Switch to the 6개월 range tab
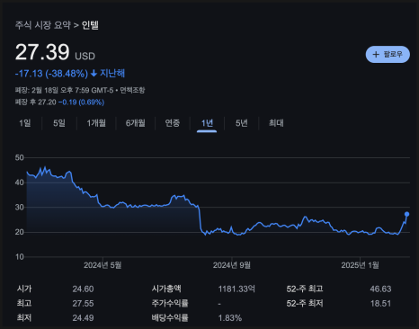This screenshot has width=419, height=329. (x=136, y=123)
